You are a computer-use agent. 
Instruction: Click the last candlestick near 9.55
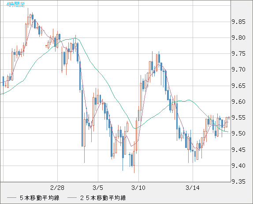point(229,118)
